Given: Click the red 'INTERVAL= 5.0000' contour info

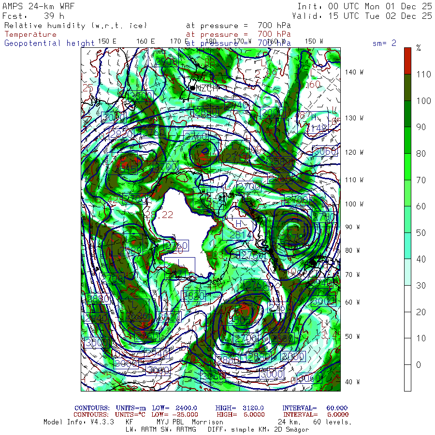Looking at the screenshot, I should (x=316, y=415).
